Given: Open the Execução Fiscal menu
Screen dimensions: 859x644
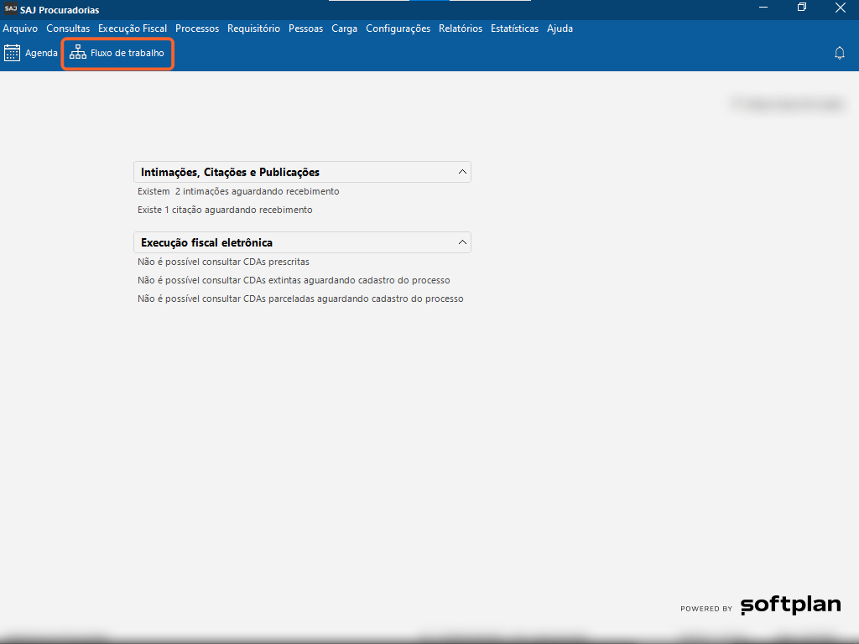Looking at the screenshot, I should [x=133, y=29].
